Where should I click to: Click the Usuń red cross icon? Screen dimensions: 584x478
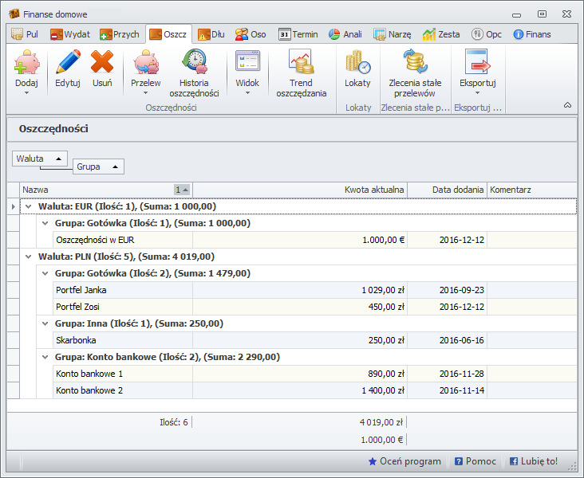pos(102,62)
